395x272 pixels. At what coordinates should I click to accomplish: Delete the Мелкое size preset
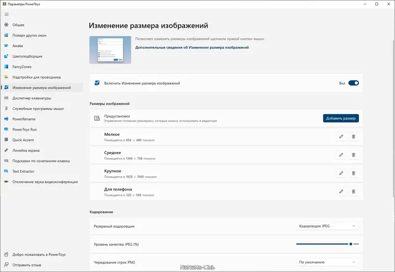(x=354, y=137)
